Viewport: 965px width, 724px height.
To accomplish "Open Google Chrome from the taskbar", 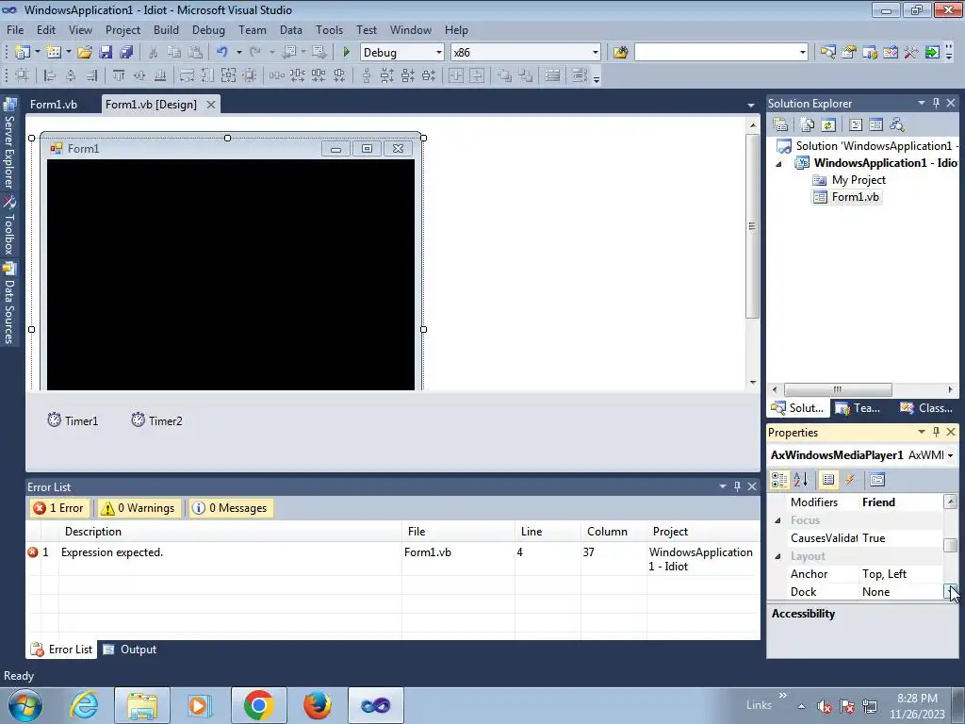I will [258, 705].
